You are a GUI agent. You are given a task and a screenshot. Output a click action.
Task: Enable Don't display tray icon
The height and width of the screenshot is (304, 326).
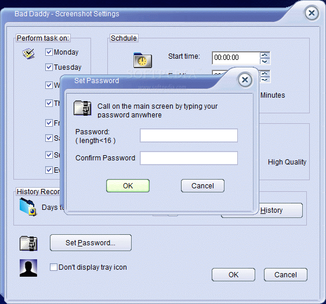point(53,267)
